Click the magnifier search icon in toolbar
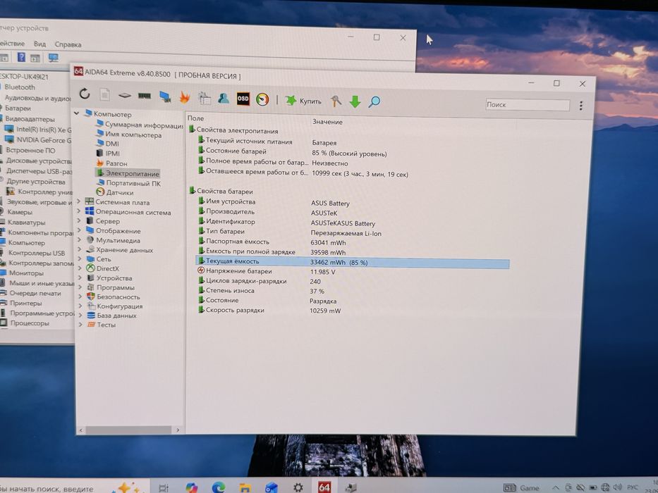 click(374, 102)
